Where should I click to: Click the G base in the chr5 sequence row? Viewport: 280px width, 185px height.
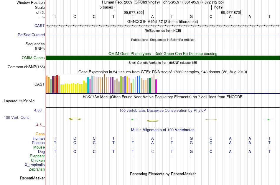click(x=191, y=16)
